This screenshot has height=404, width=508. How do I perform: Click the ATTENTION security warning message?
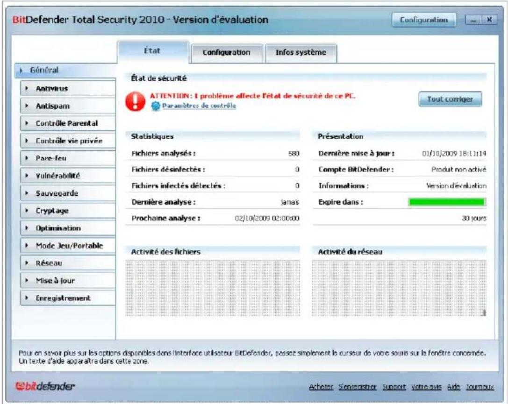(x=252, y=96)
